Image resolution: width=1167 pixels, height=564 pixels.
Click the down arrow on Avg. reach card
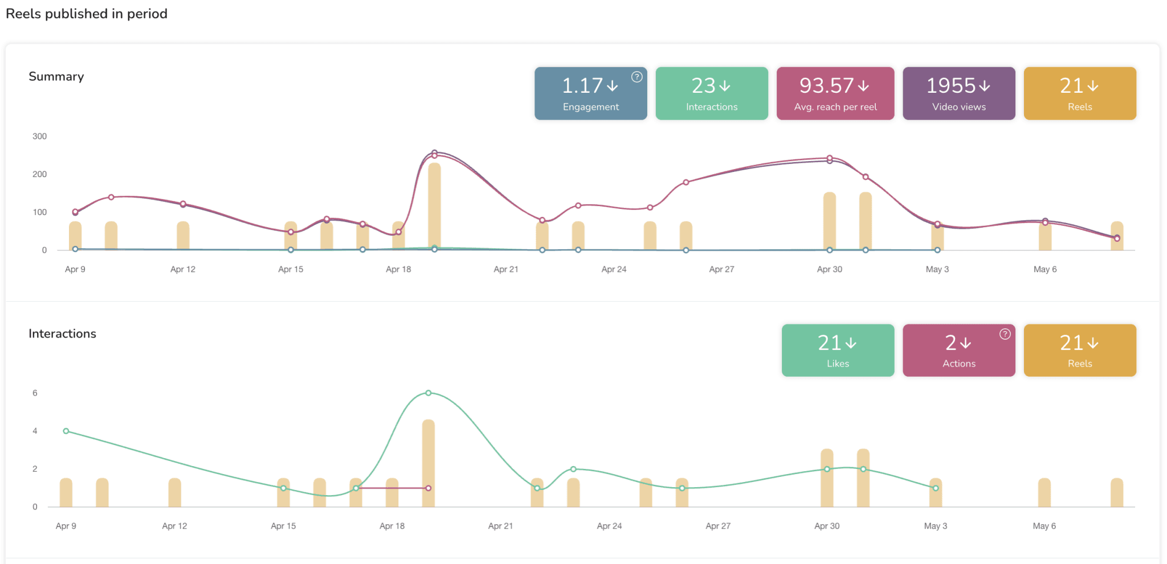[x=863, y=86]
